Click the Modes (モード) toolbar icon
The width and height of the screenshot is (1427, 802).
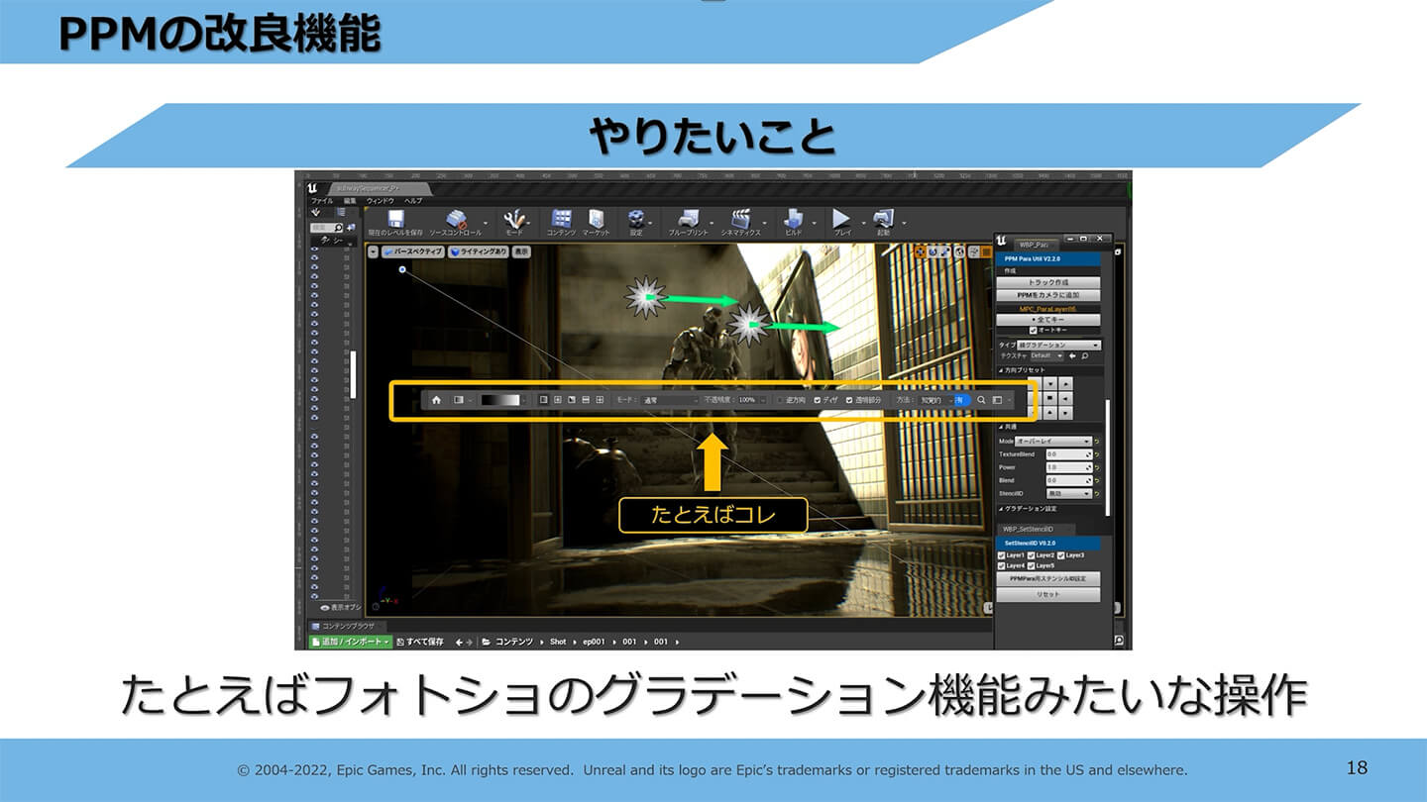click(514, 219)
